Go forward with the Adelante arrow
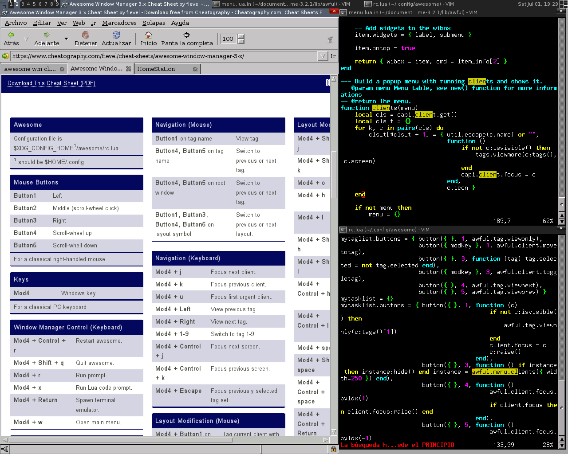This screenshot has width=568, height=454. (x=47, y=39)
